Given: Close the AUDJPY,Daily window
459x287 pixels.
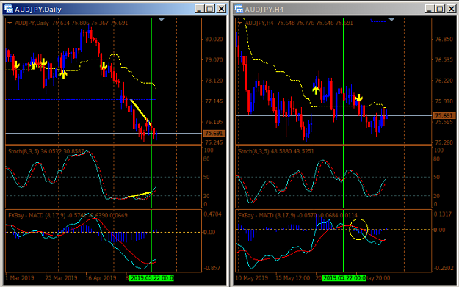Looking at the screenshot, I should pos(221,9).
